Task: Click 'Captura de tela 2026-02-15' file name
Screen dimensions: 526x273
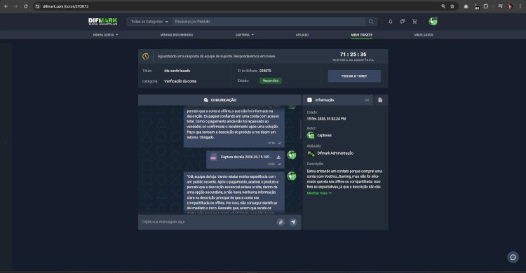Action: pyautogui.click(x=246, y=157)
